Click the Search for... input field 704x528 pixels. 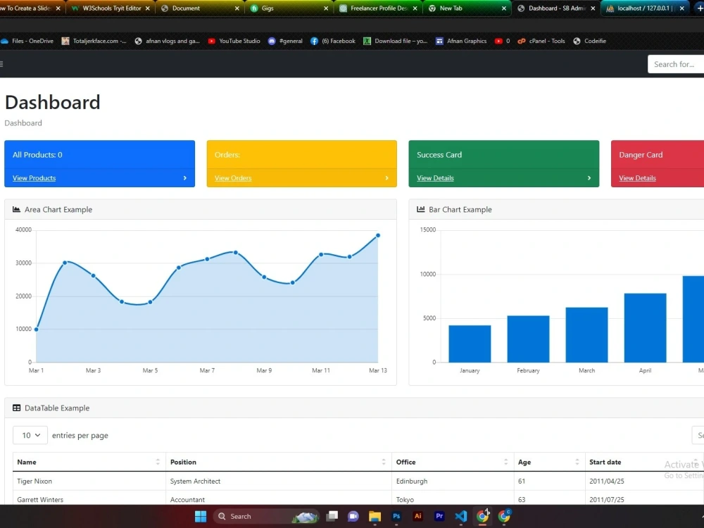pos(676,64)
